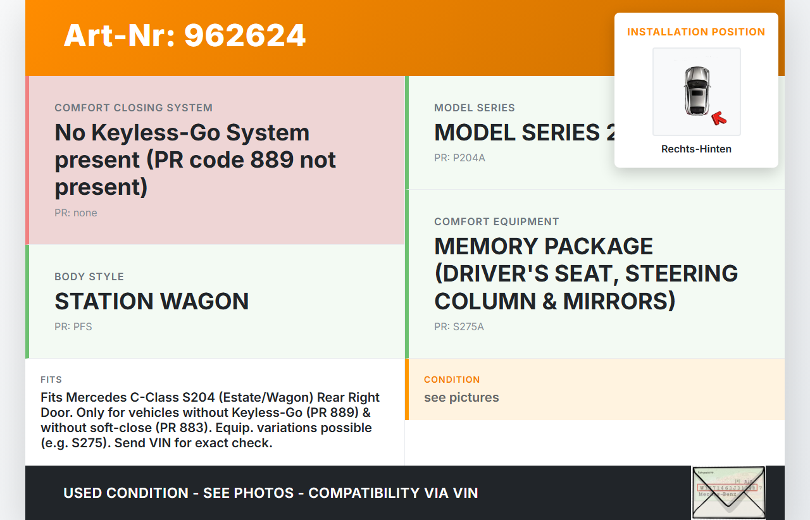Click the 'see pictures' condition text
This screenshot has width=810, height=520.
[x=461, y=397]
